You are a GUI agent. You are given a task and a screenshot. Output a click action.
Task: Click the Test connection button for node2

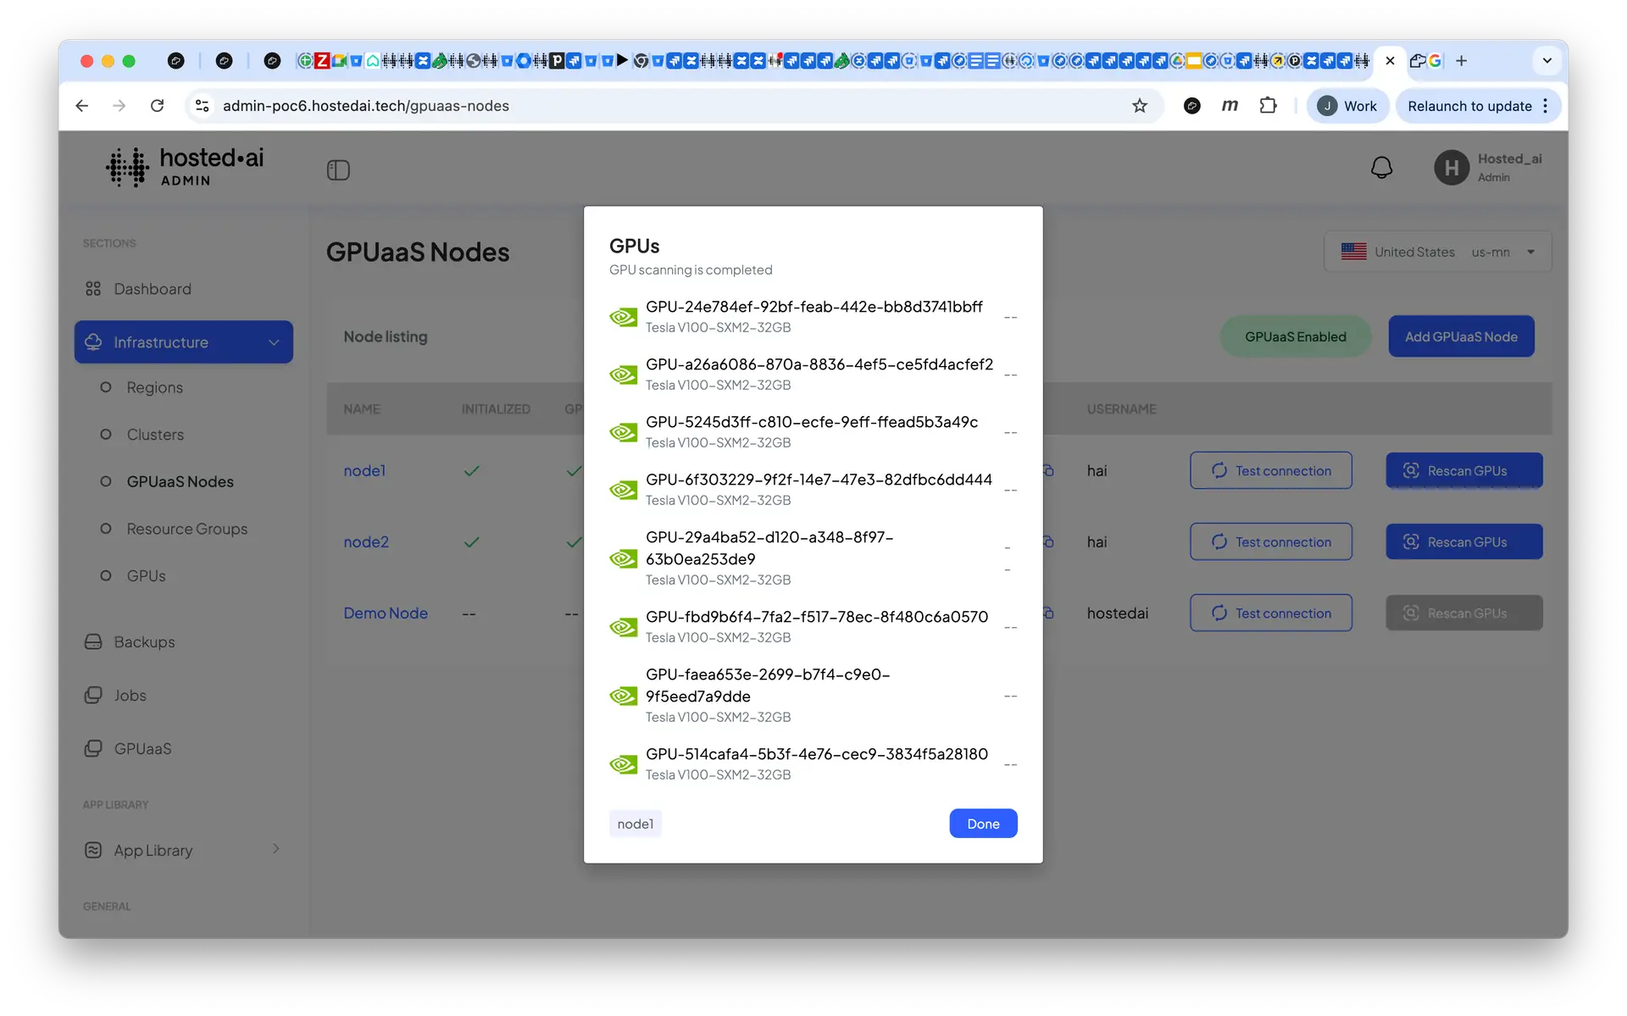click(x=1270, y=541)
